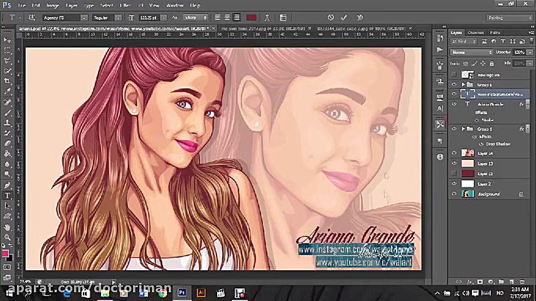Toggle visibility of Layer 14

(x=454, y=153)
